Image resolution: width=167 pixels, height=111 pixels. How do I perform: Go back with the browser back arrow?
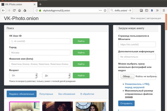3,11
